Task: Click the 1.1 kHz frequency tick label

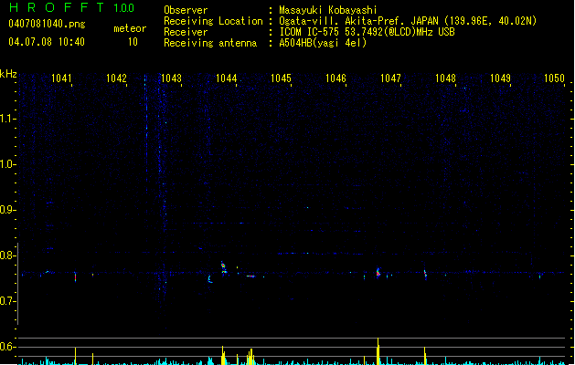Action: pyautogui.click(x=7, y=119)
